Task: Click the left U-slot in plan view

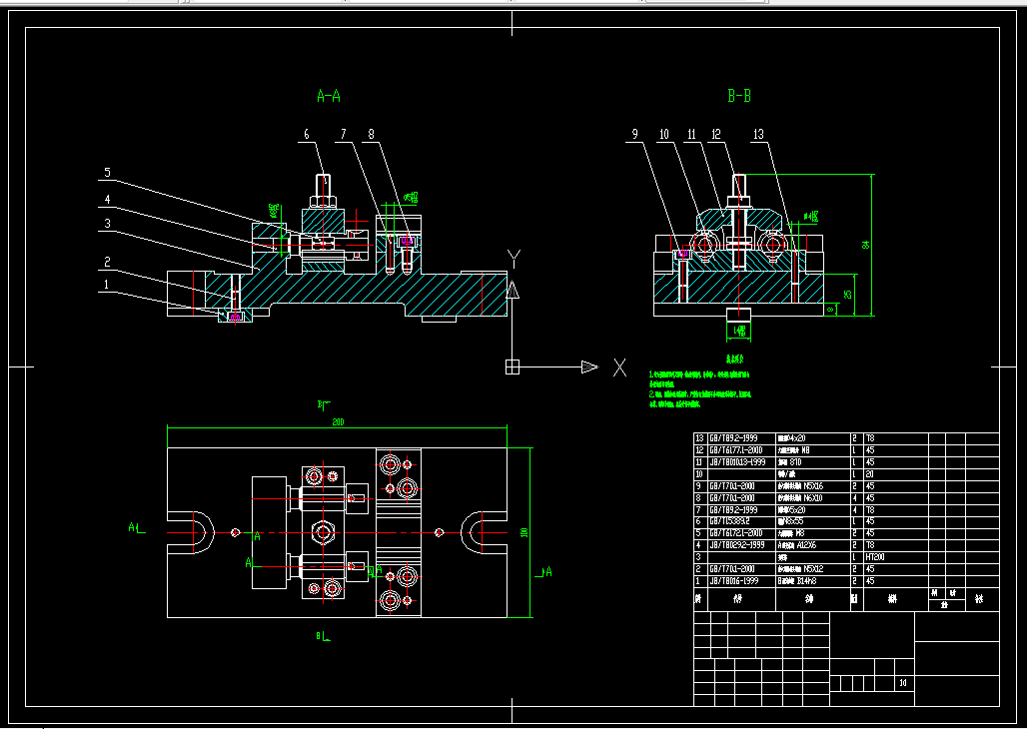Action: (x=191, y=532)
